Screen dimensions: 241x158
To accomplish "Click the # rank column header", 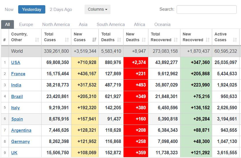I will point(5,37).
